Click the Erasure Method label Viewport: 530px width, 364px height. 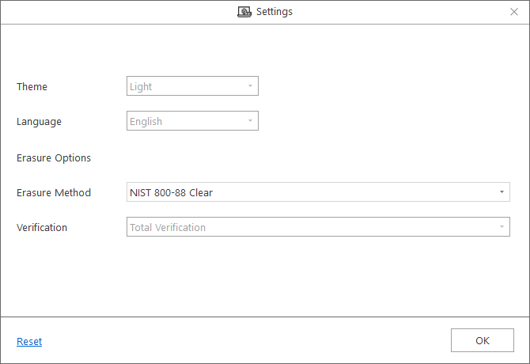pyautogui.click(x=54, y=192)
